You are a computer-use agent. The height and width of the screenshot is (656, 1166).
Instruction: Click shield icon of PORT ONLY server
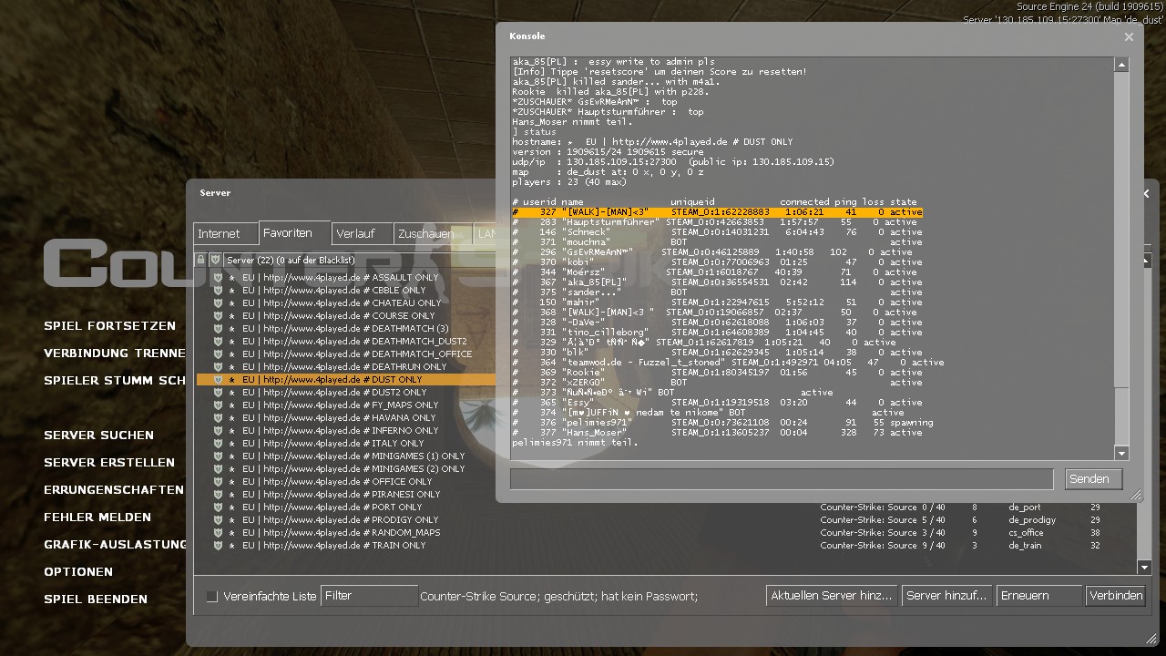[x=218, y=507]
